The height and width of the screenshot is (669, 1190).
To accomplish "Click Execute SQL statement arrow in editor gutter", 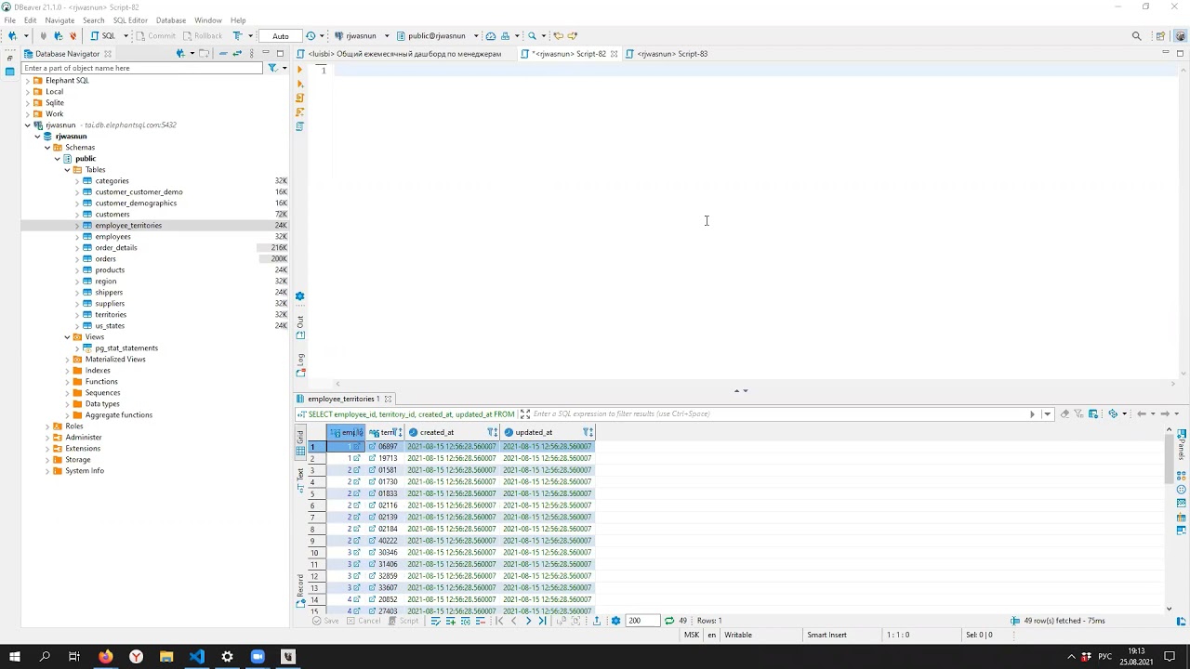I will [x=300, y=70].
